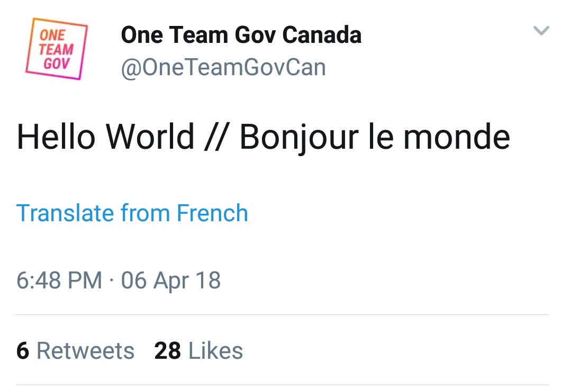The width and height of the screenshot is (561, 390).
Task: Click Translate from French
Action: (132, 213)
